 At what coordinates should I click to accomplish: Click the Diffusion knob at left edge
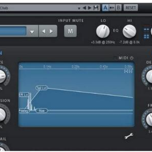(3, 115)
